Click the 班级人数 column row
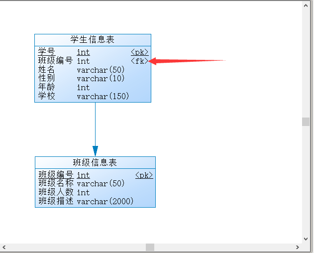314x253 pixels. point(95,192)
